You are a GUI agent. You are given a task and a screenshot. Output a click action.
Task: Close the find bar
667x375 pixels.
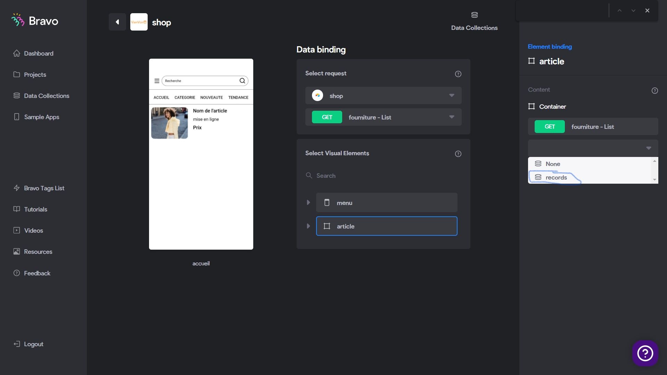[x=647, y=10]
